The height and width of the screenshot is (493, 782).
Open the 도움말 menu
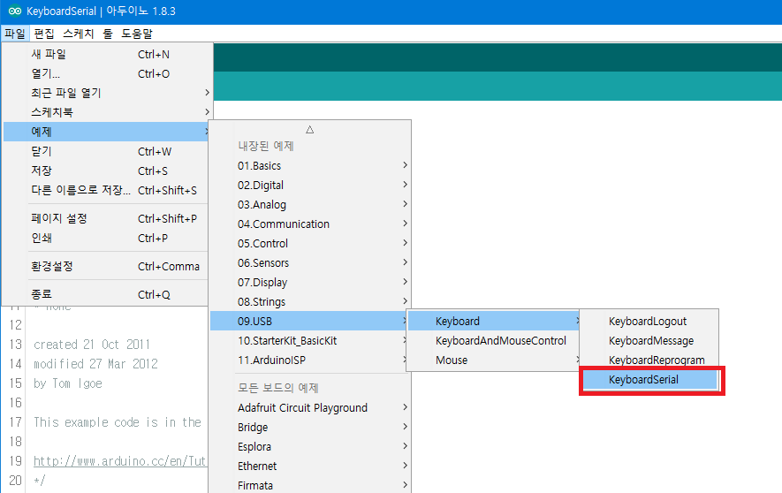tap(137, 34)
